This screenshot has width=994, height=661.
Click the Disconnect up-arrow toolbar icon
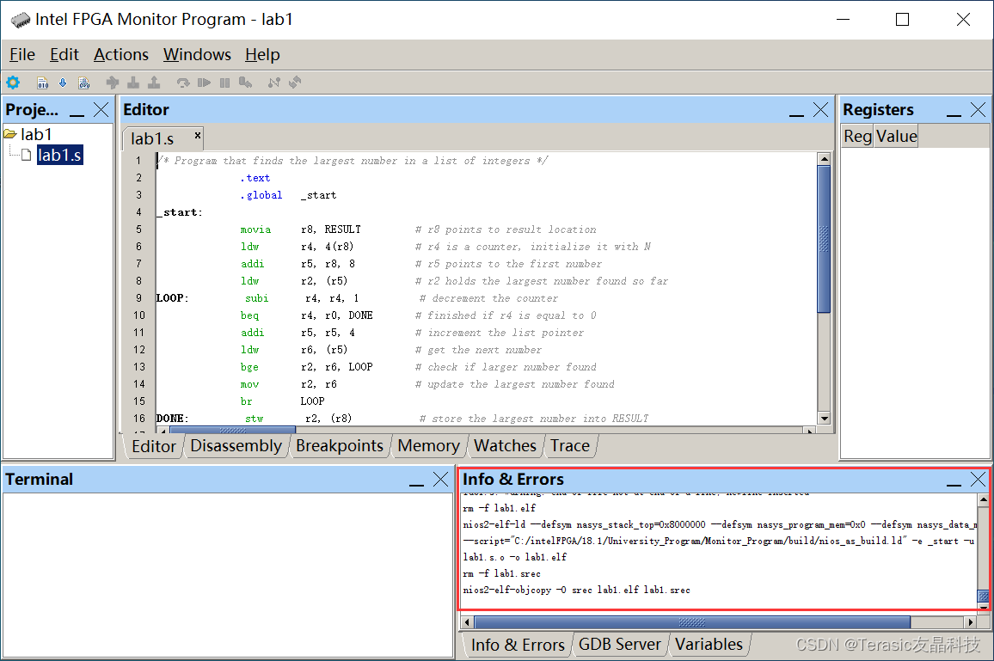(x=155, y=83)
